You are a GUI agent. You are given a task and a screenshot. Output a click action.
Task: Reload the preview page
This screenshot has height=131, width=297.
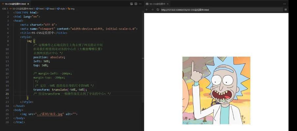[x=158, y=9]
